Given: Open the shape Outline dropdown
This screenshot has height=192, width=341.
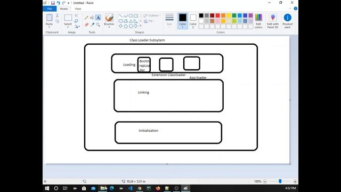Looking at the screenshot, I should click(152, 15).
